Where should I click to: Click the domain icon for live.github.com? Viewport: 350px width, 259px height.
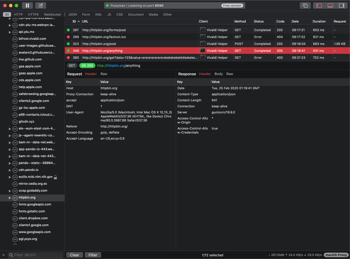pyautogui.click(x=15, y=60)
